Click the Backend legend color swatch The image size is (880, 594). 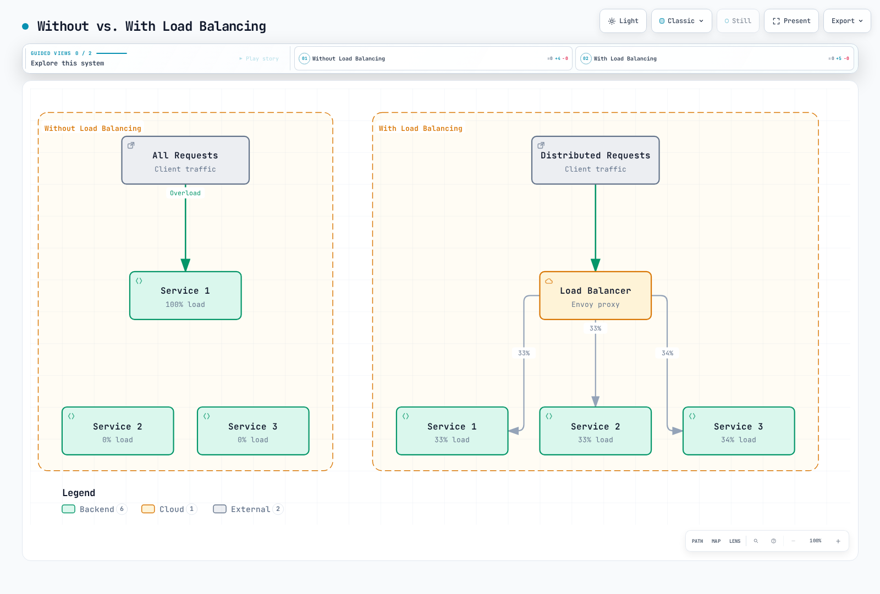(x=69, y=509)
